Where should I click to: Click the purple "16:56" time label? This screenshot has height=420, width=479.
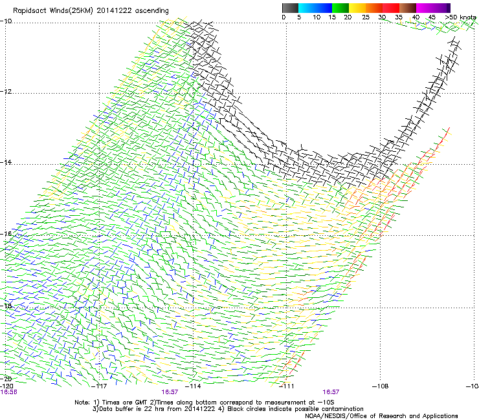click(8, 392)
